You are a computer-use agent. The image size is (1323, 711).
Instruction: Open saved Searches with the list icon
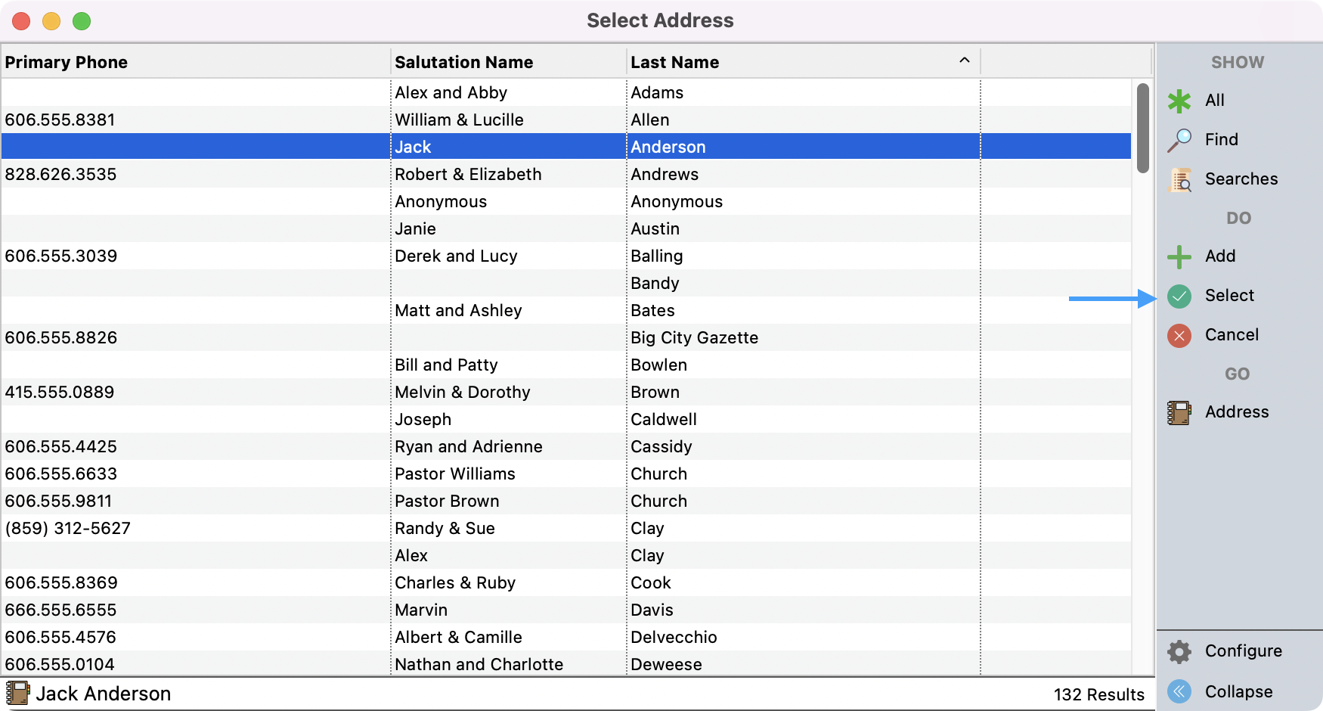[1179, 179]
